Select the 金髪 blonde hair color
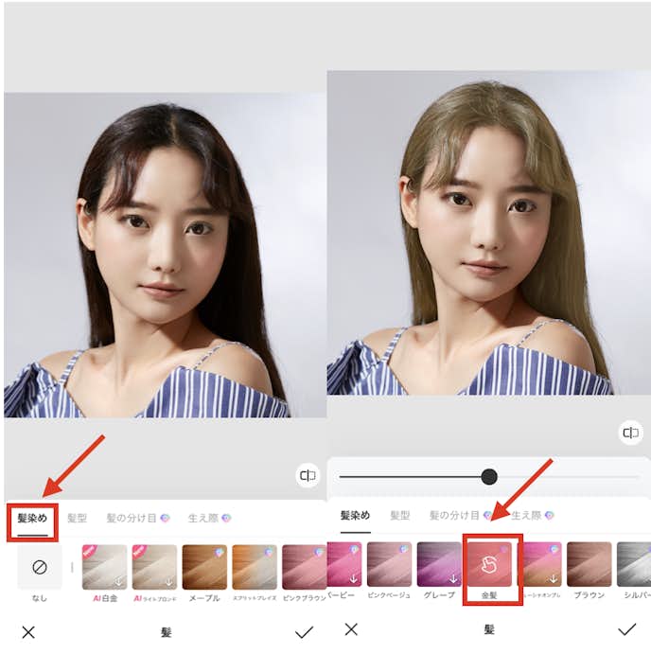651x672 pixels. (x=491, y=564)
